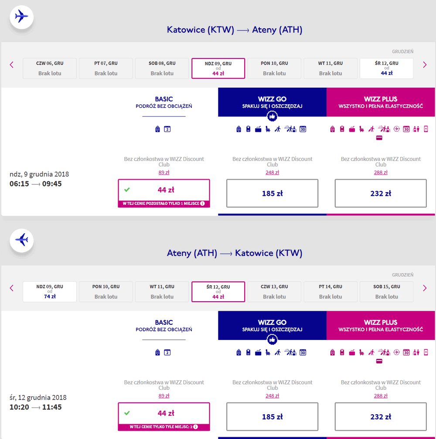436x439 pixels.
Task: Select outbound WIZZ GO 185 zł fare
Action: click(x=272, y=193)
